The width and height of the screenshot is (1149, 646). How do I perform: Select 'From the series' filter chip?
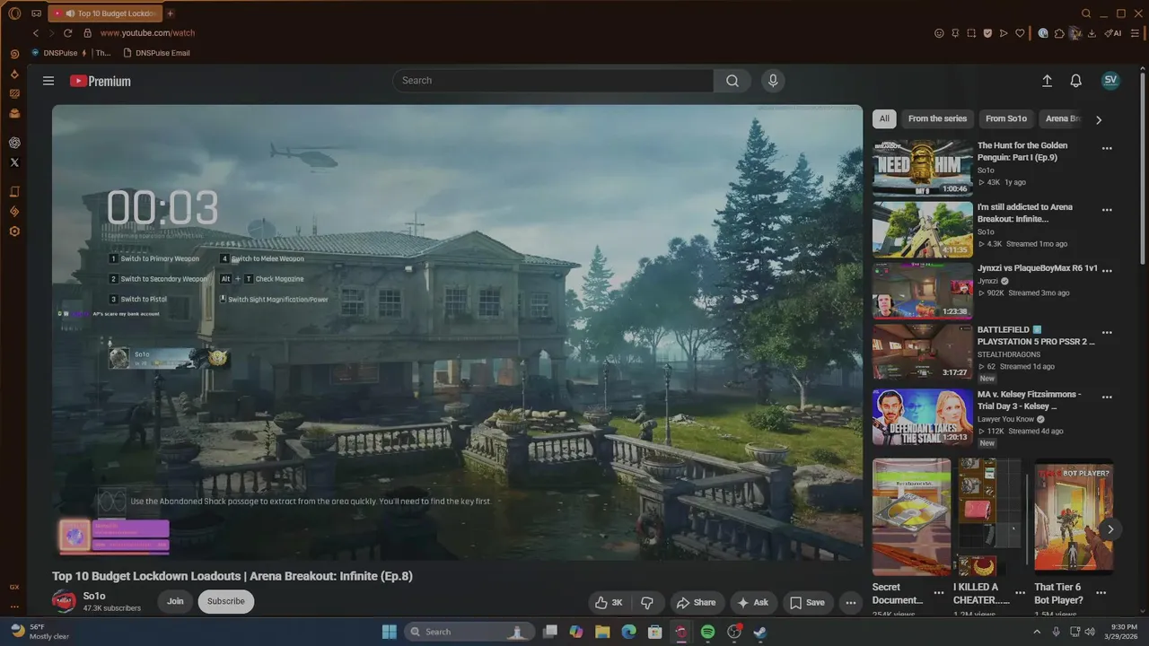click(937, 118)
